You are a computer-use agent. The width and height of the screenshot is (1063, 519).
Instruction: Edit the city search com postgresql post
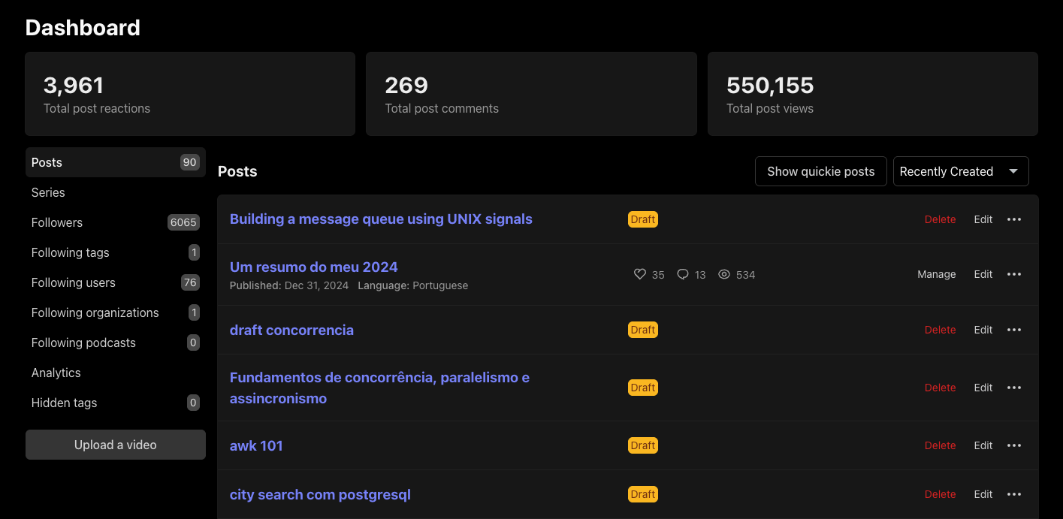tap(983, 494)
